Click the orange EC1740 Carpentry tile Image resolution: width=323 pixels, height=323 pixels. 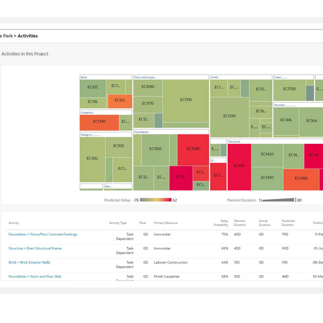(99, 122)
